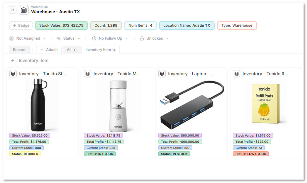Click the Location Name Austin TX badge
Image resolution: width=307 pixels, height=183 pixels.
pyautogui.click(x=187, y=25)
